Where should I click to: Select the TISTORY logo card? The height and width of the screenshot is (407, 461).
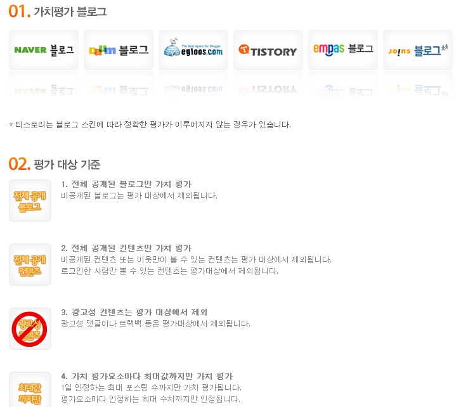coord(268,50)
